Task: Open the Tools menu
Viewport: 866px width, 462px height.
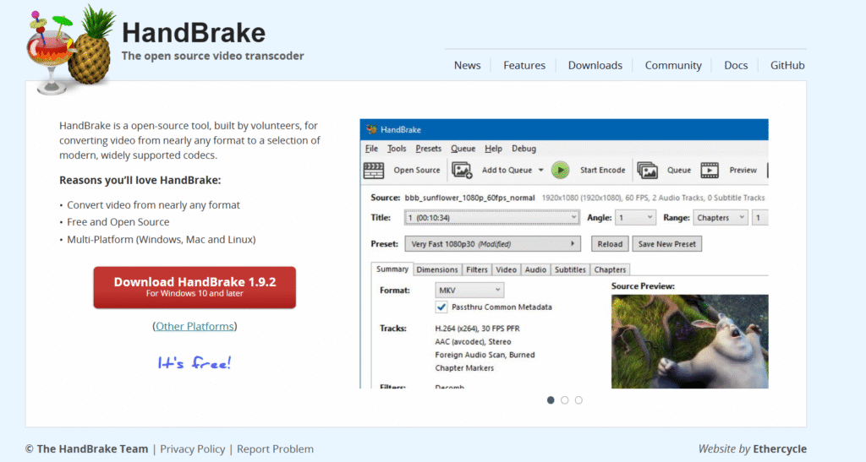Action: pos(397,149)
